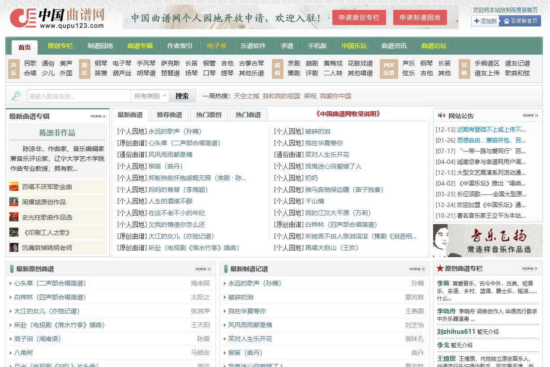550x367 pixels.
Task: Switch to the 推荐曲谱 tab
Action: [x=169, y=114]
